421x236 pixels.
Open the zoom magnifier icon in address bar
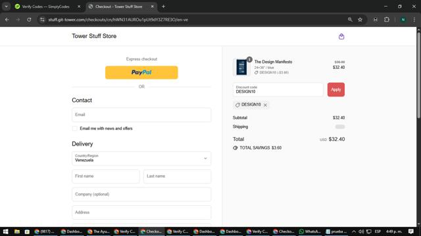[350, 20]
